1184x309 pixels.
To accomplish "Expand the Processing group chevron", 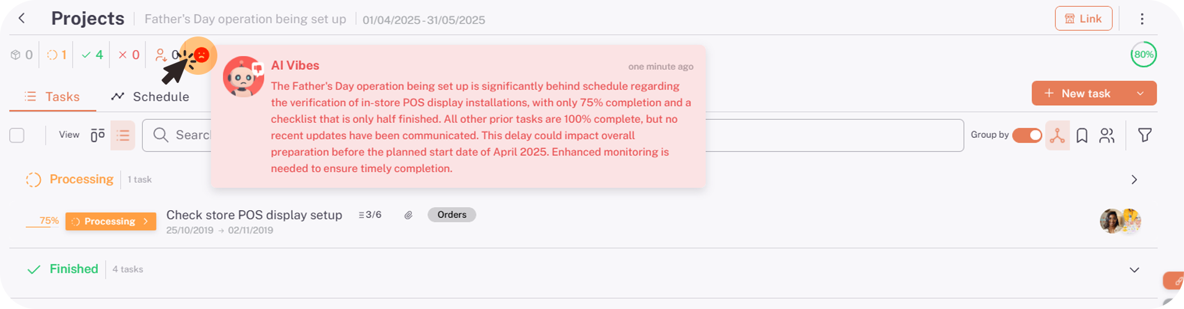I will 1134,180.
